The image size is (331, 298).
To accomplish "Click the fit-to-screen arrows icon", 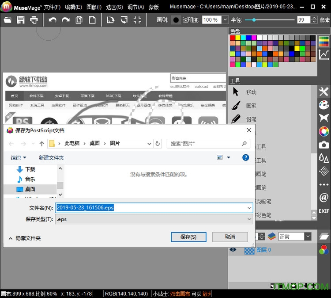I will 137,20.
